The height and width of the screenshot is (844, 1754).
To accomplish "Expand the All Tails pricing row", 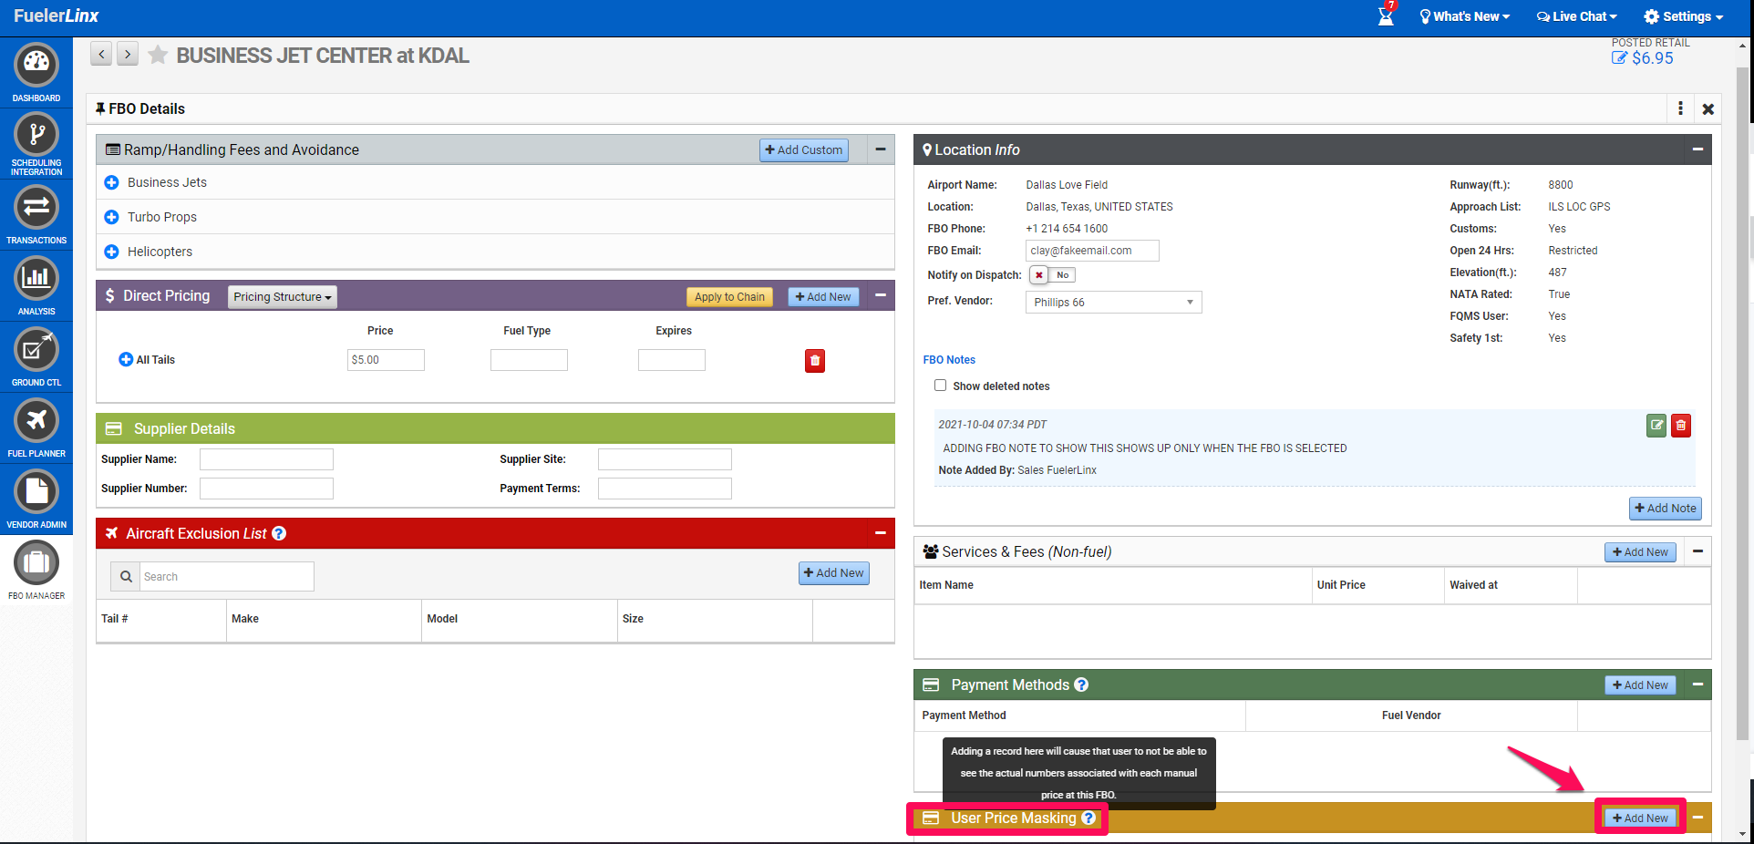I will coord(126,359).
